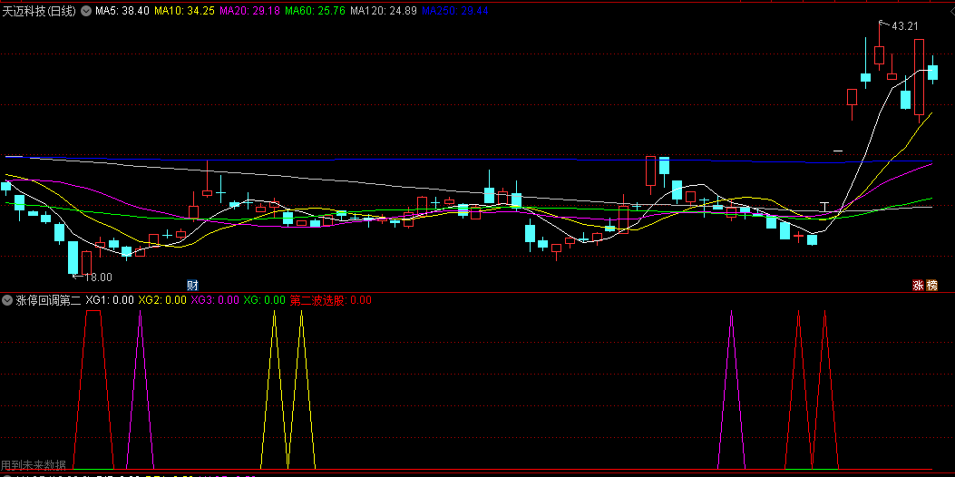Click the 榜 icon at chart corner
This screenshot has height=477, width=955.
pos(931,285)
